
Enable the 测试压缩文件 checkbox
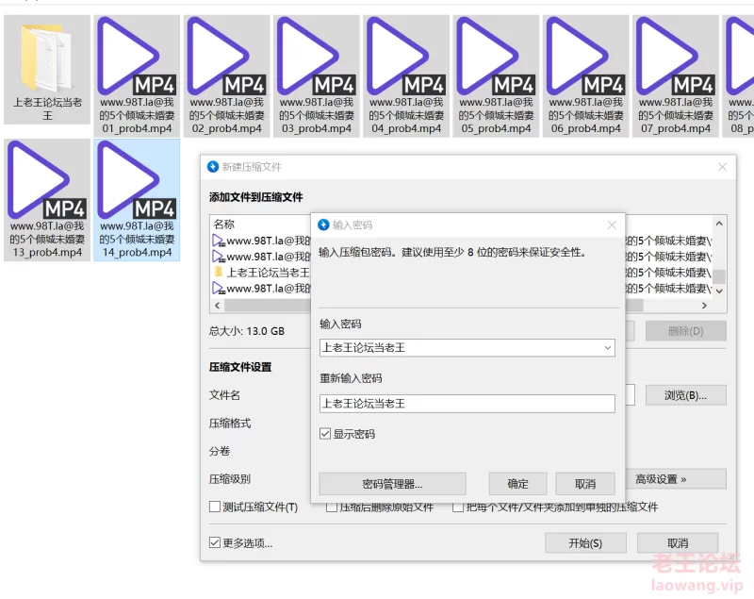216,507
